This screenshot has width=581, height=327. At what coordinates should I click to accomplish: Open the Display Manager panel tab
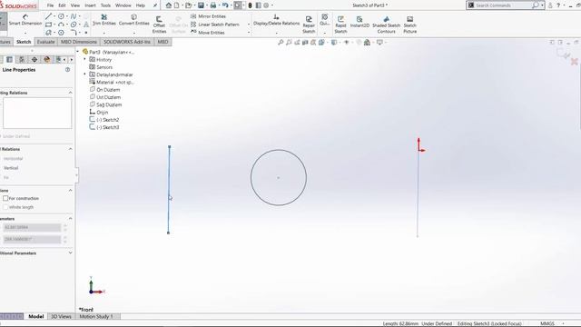tap(46, 59)
